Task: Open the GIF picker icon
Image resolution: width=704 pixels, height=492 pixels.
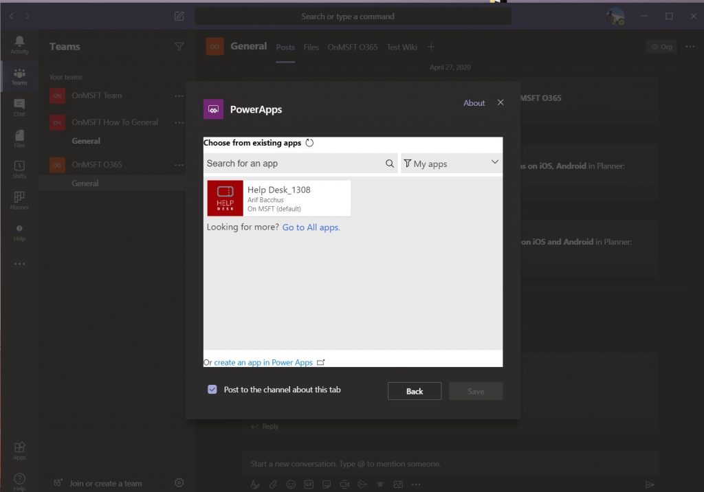Action: click(309, 484)
